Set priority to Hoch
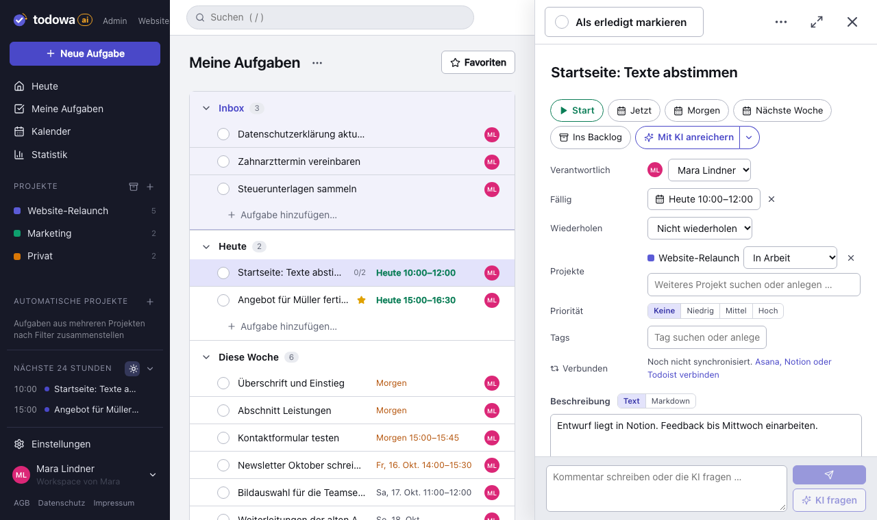Viewport: 877px width, 520px height. click(768, 311)
